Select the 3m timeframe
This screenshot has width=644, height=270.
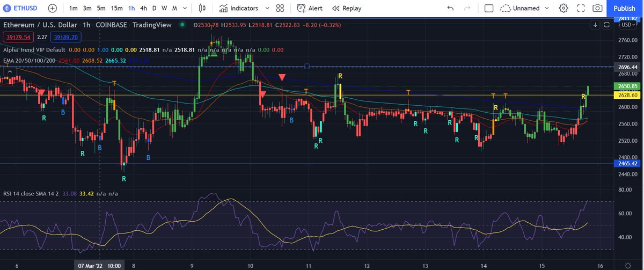pos(87,8)
